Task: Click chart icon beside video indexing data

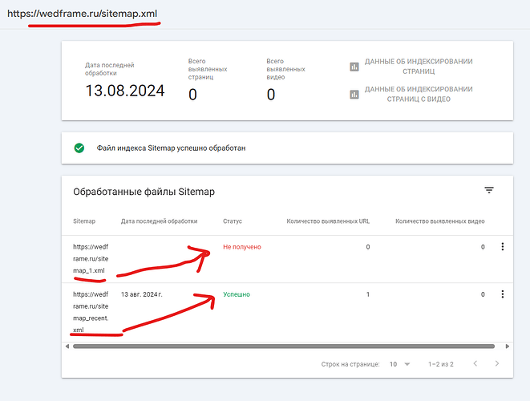Action: point(354,94)
